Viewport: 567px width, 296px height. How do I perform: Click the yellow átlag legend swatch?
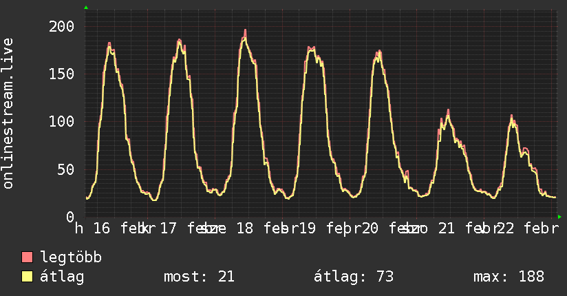point(27,277)
